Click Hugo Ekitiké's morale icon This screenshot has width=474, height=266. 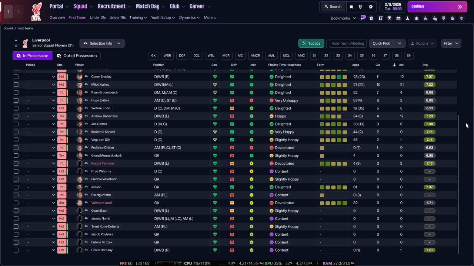(251, 100)
